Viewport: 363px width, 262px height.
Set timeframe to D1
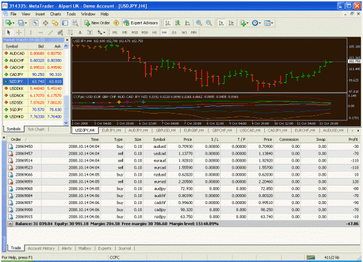174,32
